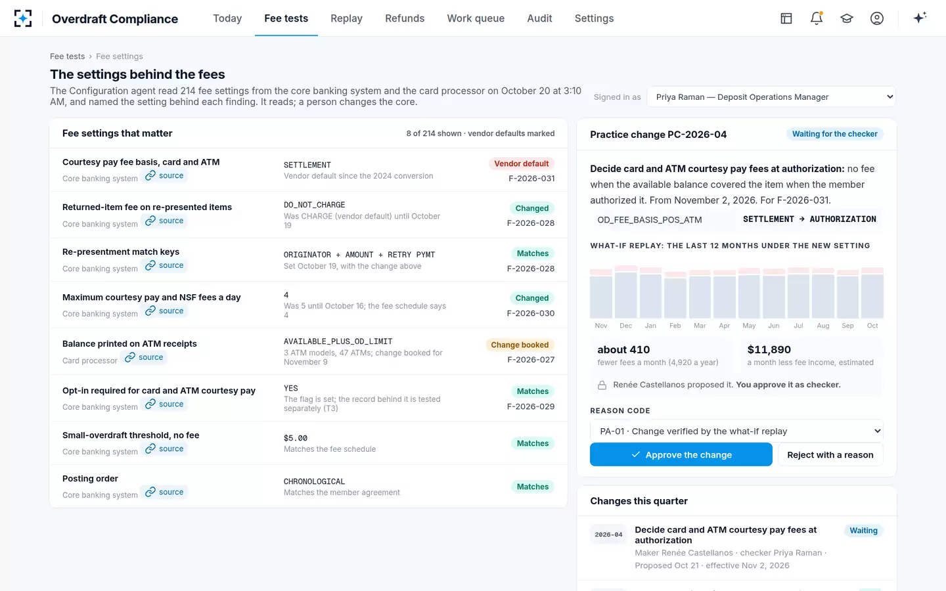Open the Work queue tab

[476, 18]
